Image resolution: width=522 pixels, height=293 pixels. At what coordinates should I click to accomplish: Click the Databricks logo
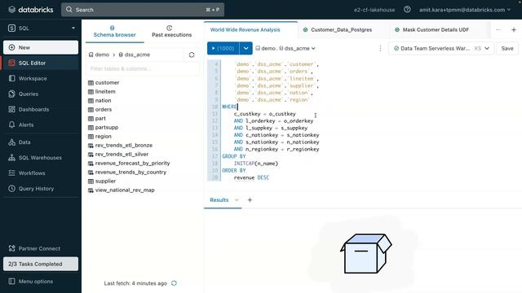[x=31, y=10]
